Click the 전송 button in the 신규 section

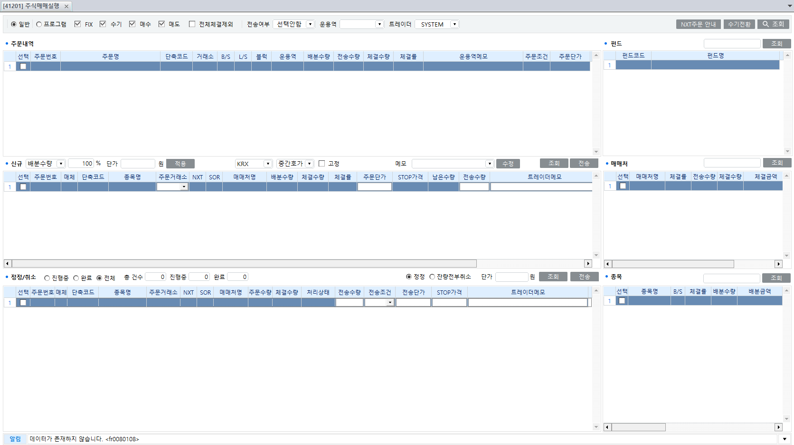[584, 163]
